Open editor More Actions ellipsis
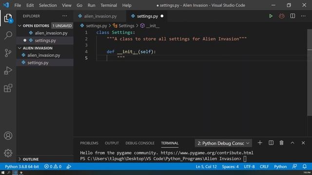This screenshot has width=312, height=175. pyautogui.click(x=303, y=16)
